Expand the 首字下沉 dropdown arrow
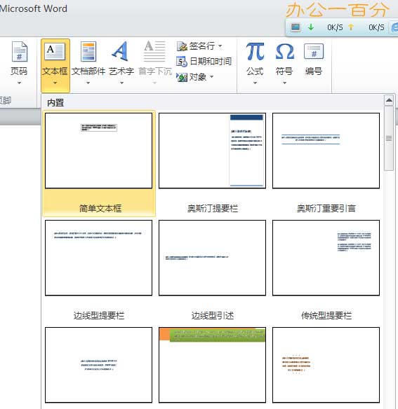Image resolution: width=398 pixels, height=409 pixels. (154, 83)
